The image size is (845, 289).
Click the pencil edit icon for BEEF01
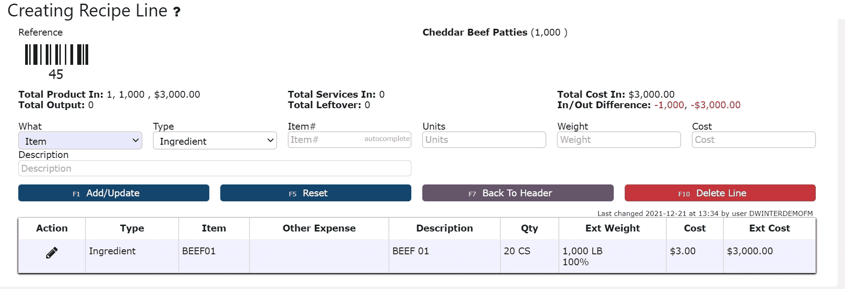point(52,252)
